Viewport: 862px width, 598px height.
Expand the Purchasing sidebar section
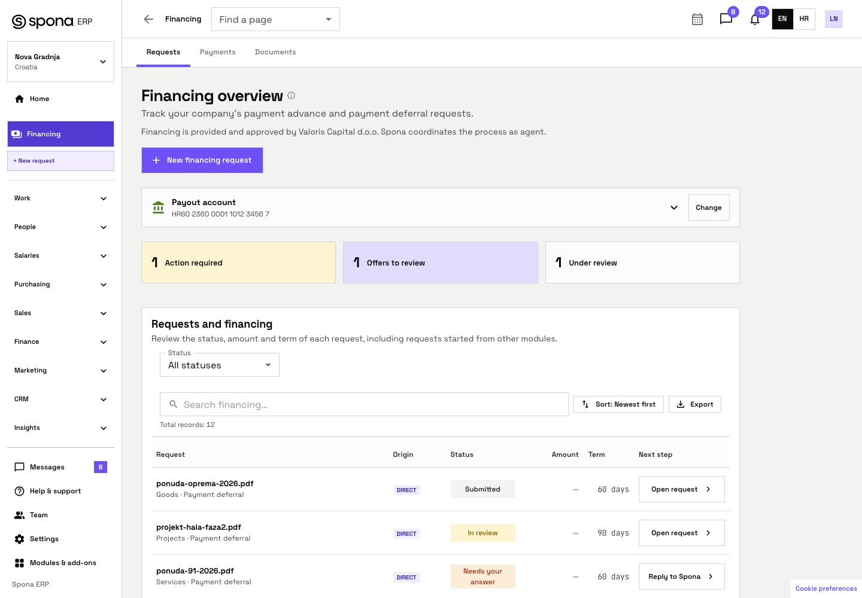pos(60,285)
